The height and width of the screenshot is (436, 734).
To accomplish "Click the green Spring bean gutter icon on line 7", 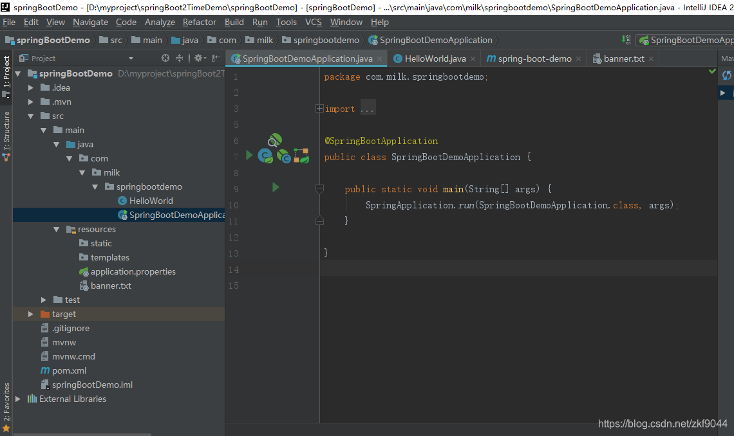I will point(284,156).
